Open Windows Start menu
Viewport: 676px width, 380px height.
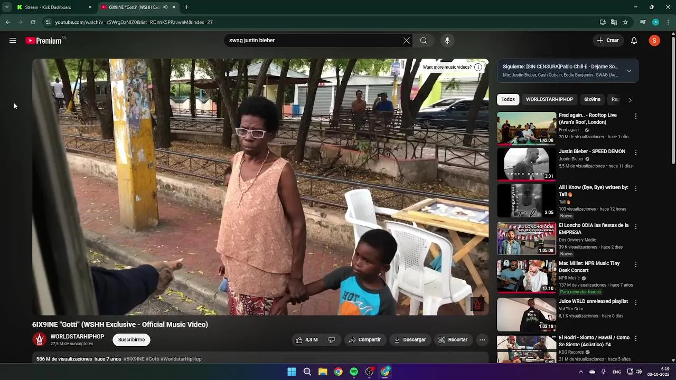(292, 372)
